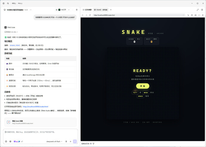Click the 视觉反馈 row in features table
The width and height of the screenshot is (206, 147).
tap(41, 86)
